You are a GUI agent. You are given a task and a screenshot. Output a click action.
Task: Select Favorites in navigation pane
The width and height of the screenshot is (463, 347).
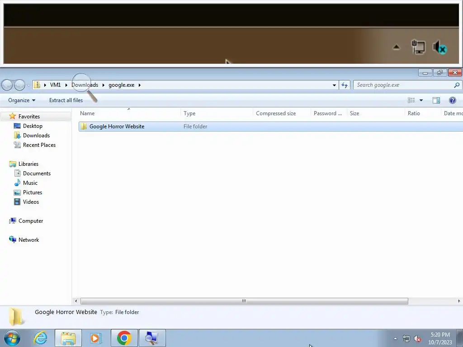coord(29,117)
